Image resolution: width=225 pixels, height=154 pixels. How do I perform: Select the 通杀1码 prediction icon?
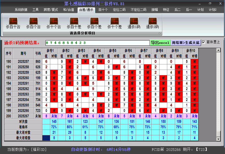point(133,22)
